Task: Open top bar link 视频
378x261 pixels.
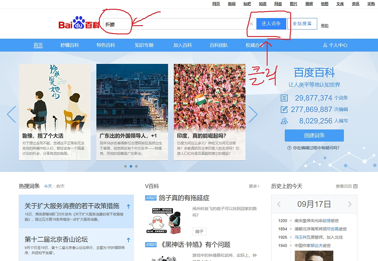Action: tap(309, 4)
